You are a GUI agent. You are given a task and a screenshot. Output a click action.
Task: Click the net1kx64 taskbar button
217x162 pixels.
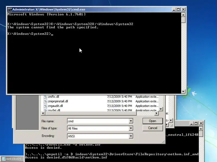(12, 159)
